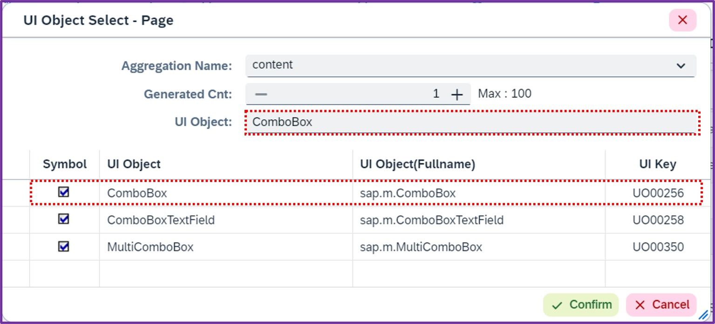Select the sap.m.ComboBox fullname cell

point(479,193)
